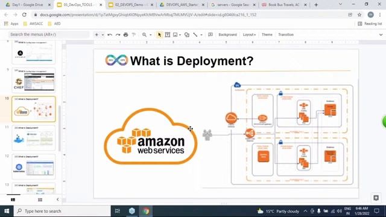This screenshot has height=217, width=386.
Task: Open the insert image dropdown arrow
Action: click(180, 35)
